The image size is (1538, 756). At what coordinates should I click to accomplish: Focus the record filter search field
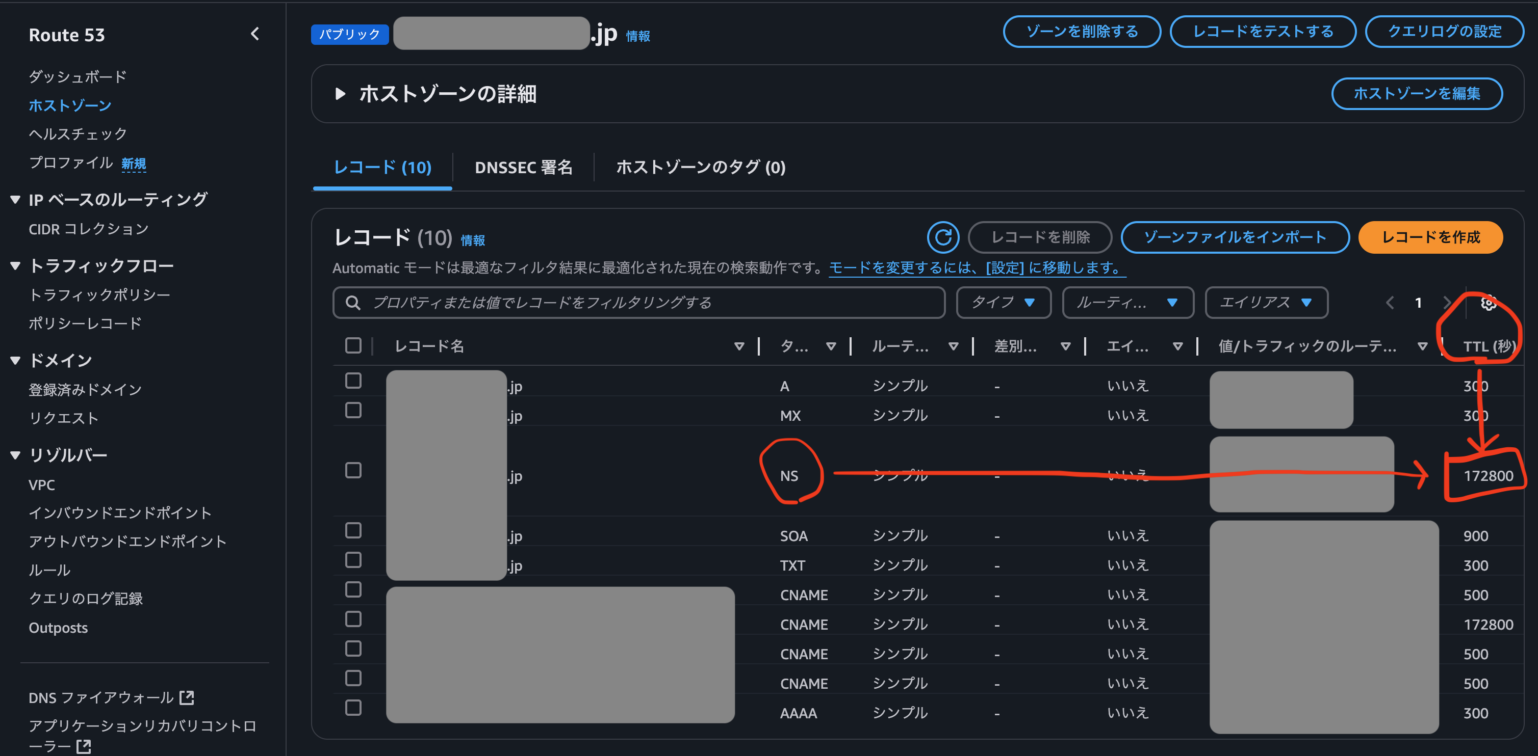pos(645,303)
